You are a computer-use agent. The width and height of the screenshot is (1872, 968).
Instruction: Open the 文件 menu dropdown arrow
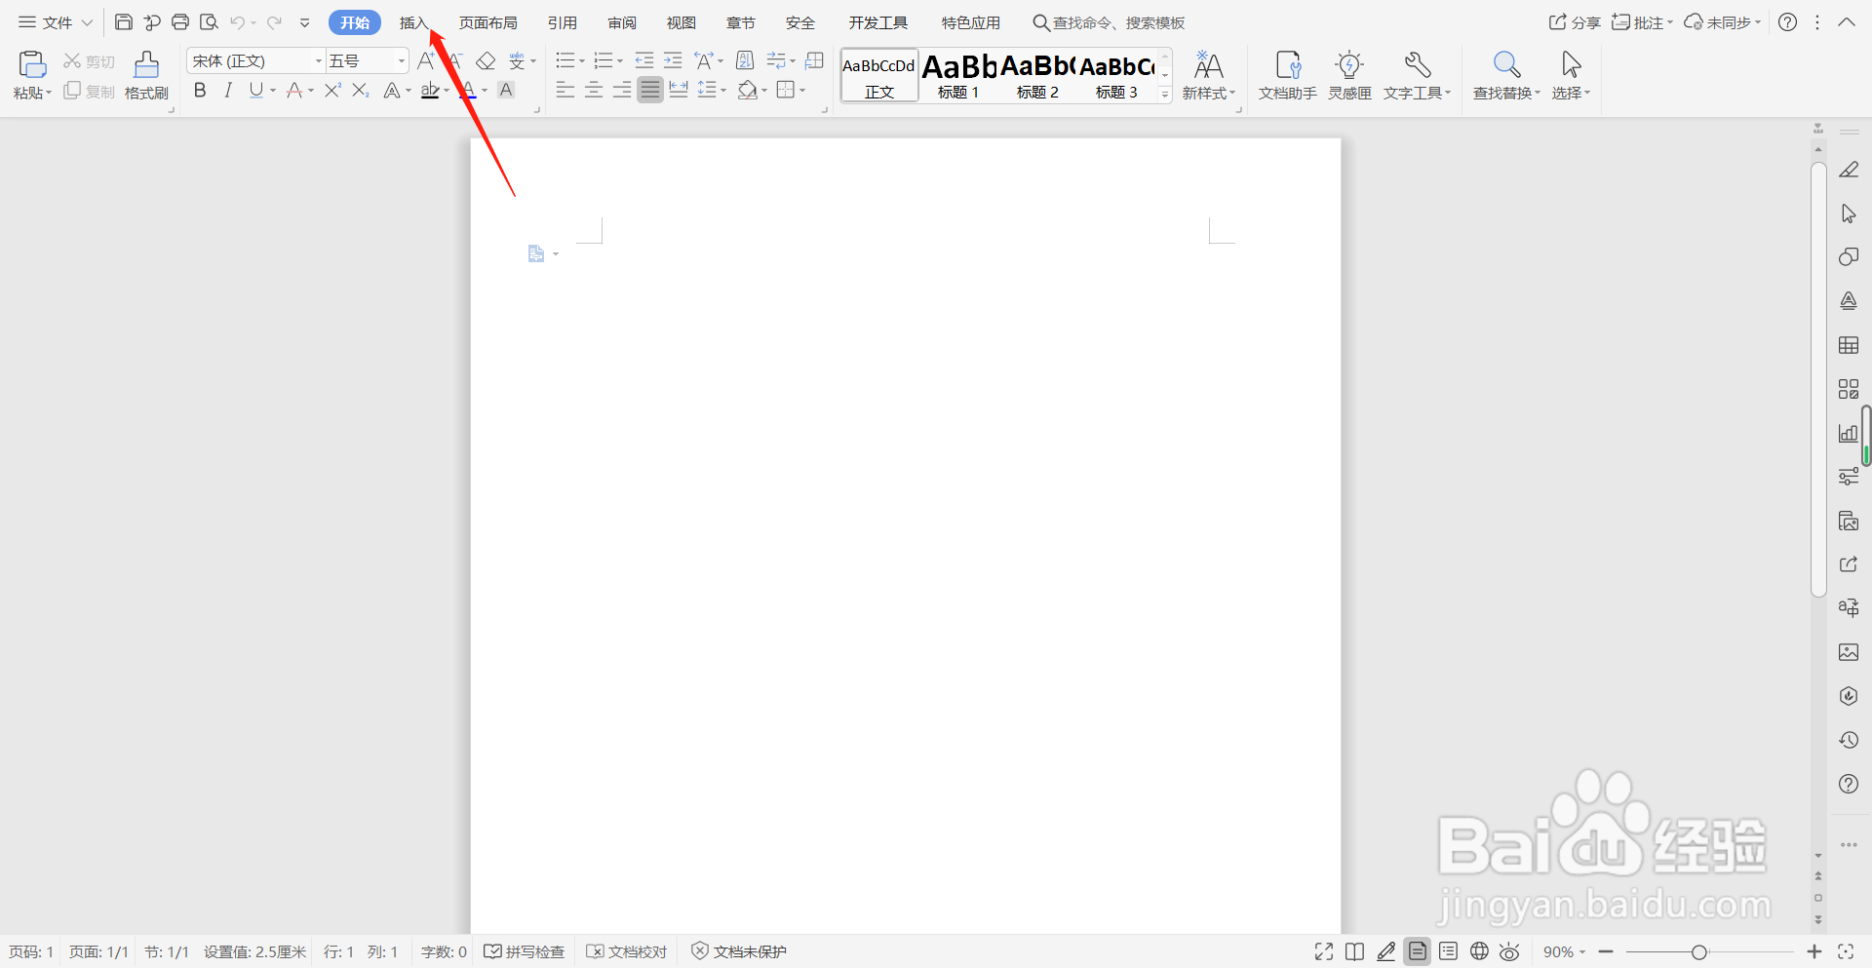point(87,22)
